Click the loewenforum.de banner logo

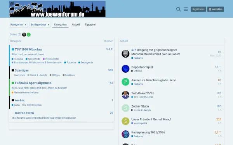pyautogui.click(x=57, y=9)
